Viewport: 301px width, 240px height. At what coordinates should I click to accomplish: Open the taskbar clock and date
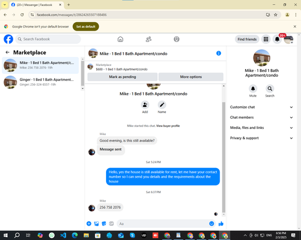pos(281,235)
